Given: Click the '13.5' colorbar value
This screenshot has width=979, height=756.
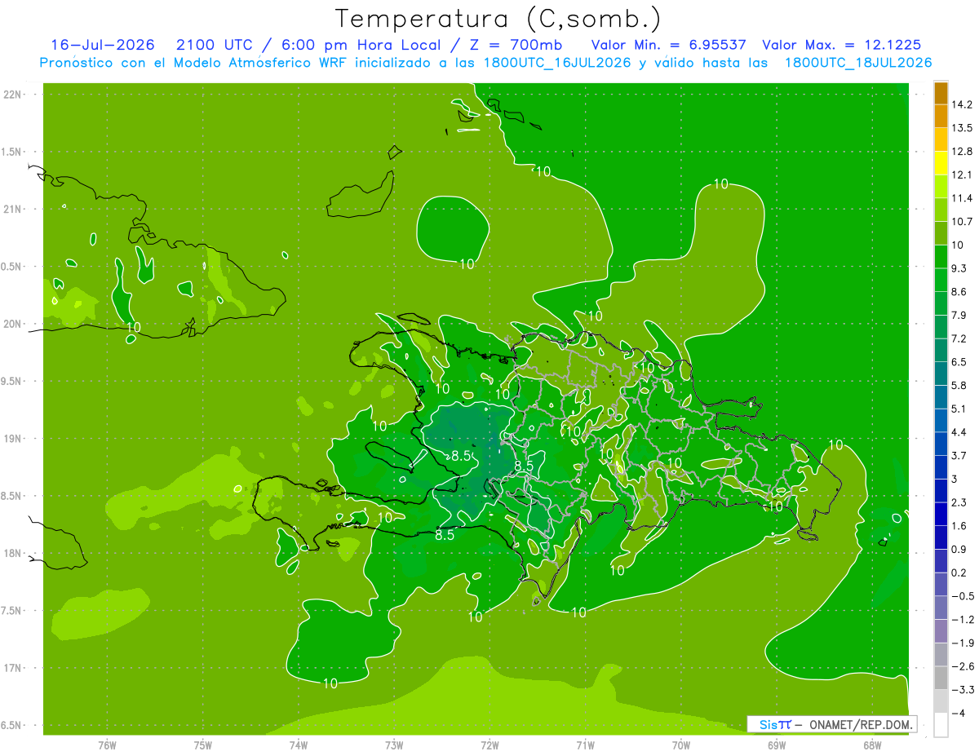Looking at the screenshot, I should (x=963, y=128).
